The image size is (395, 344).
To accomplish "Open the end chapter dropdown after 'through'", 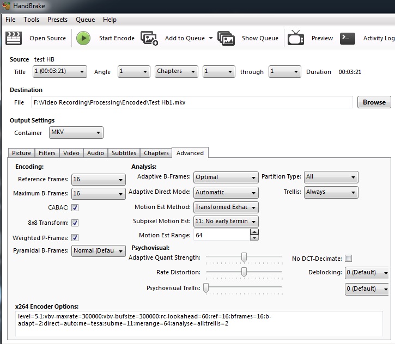I will tap(284, 71).
